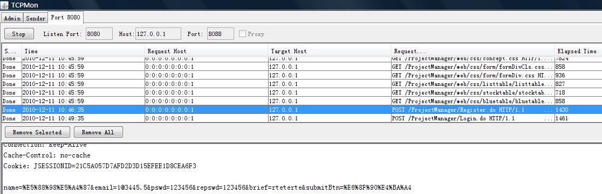
Task: Select the stocktable css request row
Action: 302,92
